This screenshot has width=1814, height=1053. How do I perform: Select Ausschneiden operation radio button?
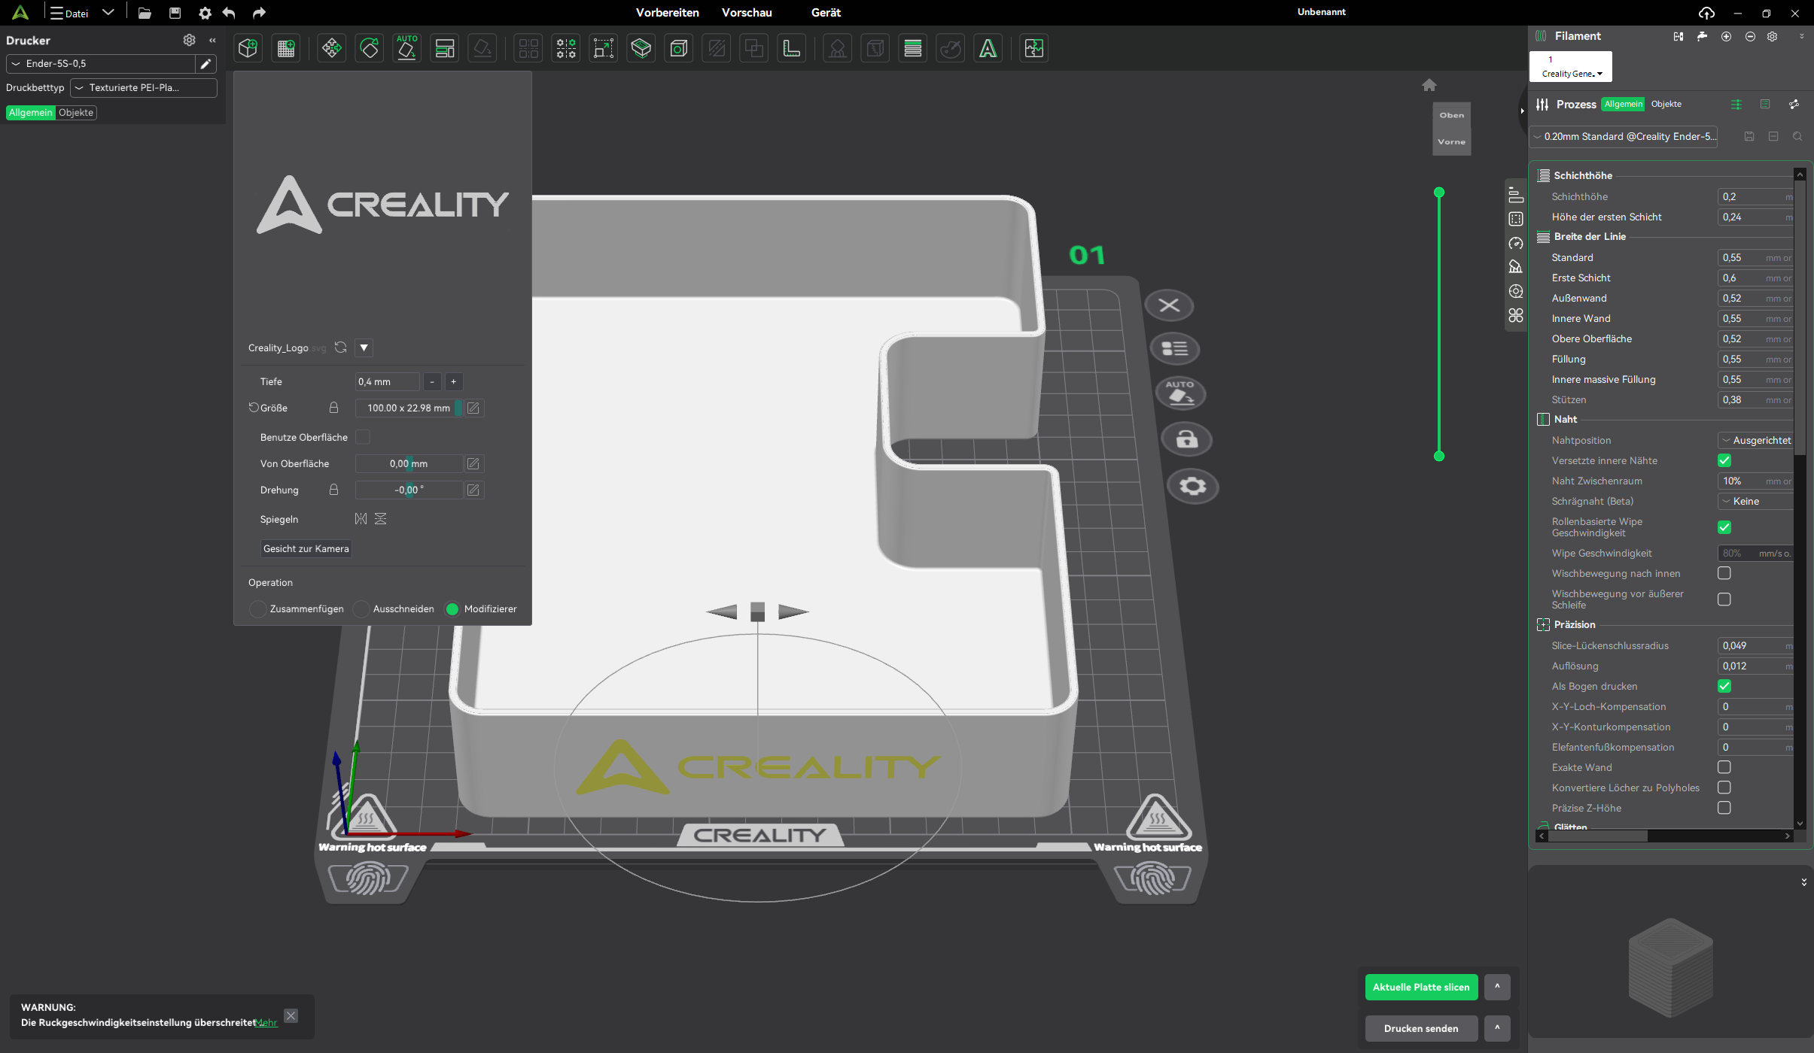pos(361,609)
